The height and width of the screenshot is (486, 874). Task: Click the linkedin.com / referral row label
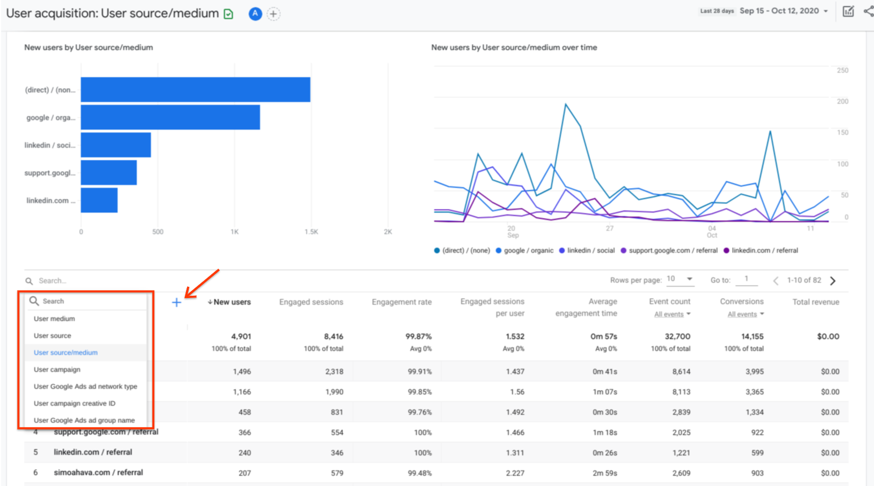tap(93, 452)
